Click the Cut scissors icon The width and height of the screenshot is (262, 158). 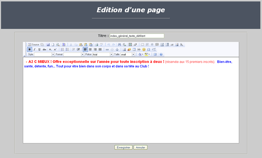(x=71, y=45)
